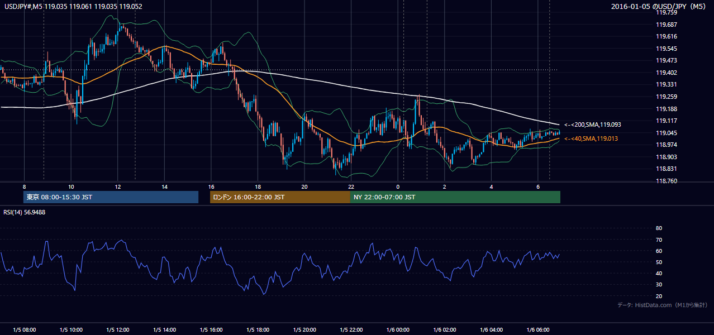Screen dimensions: 714x335
Task: Click the USDJPY#,M5 chart header text
Action: [x=72, y=7]
